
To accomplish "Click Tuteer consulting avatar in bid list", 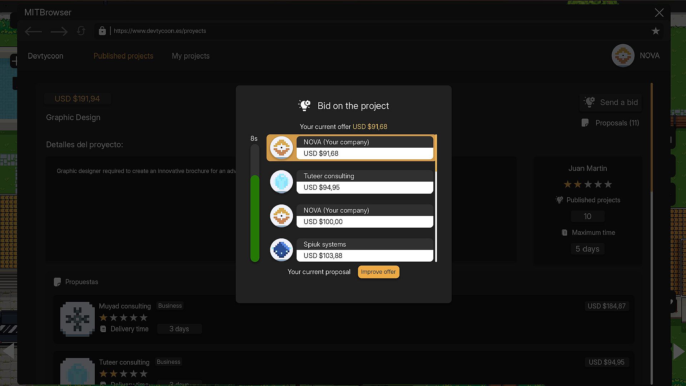I will (x=282, y=182).
